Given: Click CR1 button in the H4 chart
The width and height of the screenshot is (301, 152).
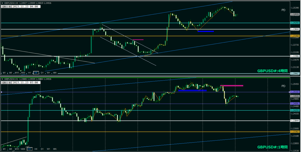Looking at the screenshot, I should (x=4, y=6).
